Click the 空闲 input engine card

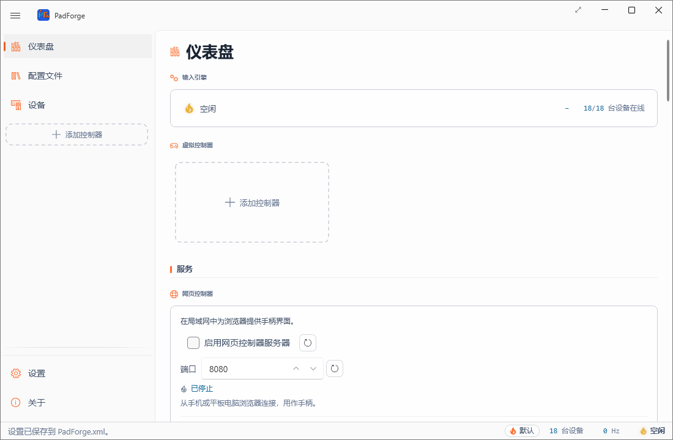[x=414, y=108]
